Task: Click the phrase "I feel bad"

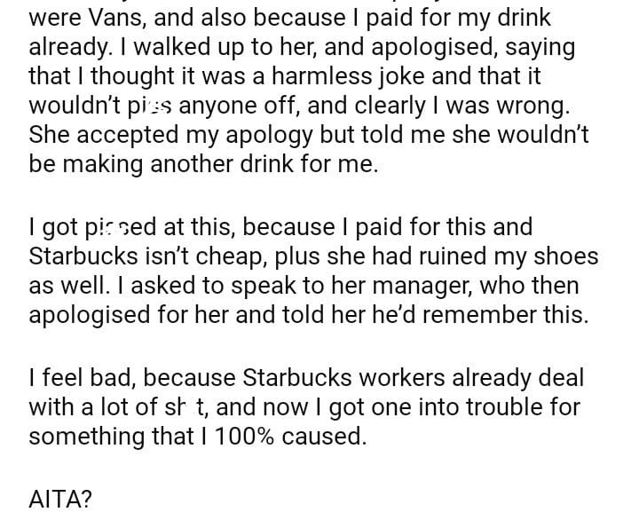Action: point(81,378)
